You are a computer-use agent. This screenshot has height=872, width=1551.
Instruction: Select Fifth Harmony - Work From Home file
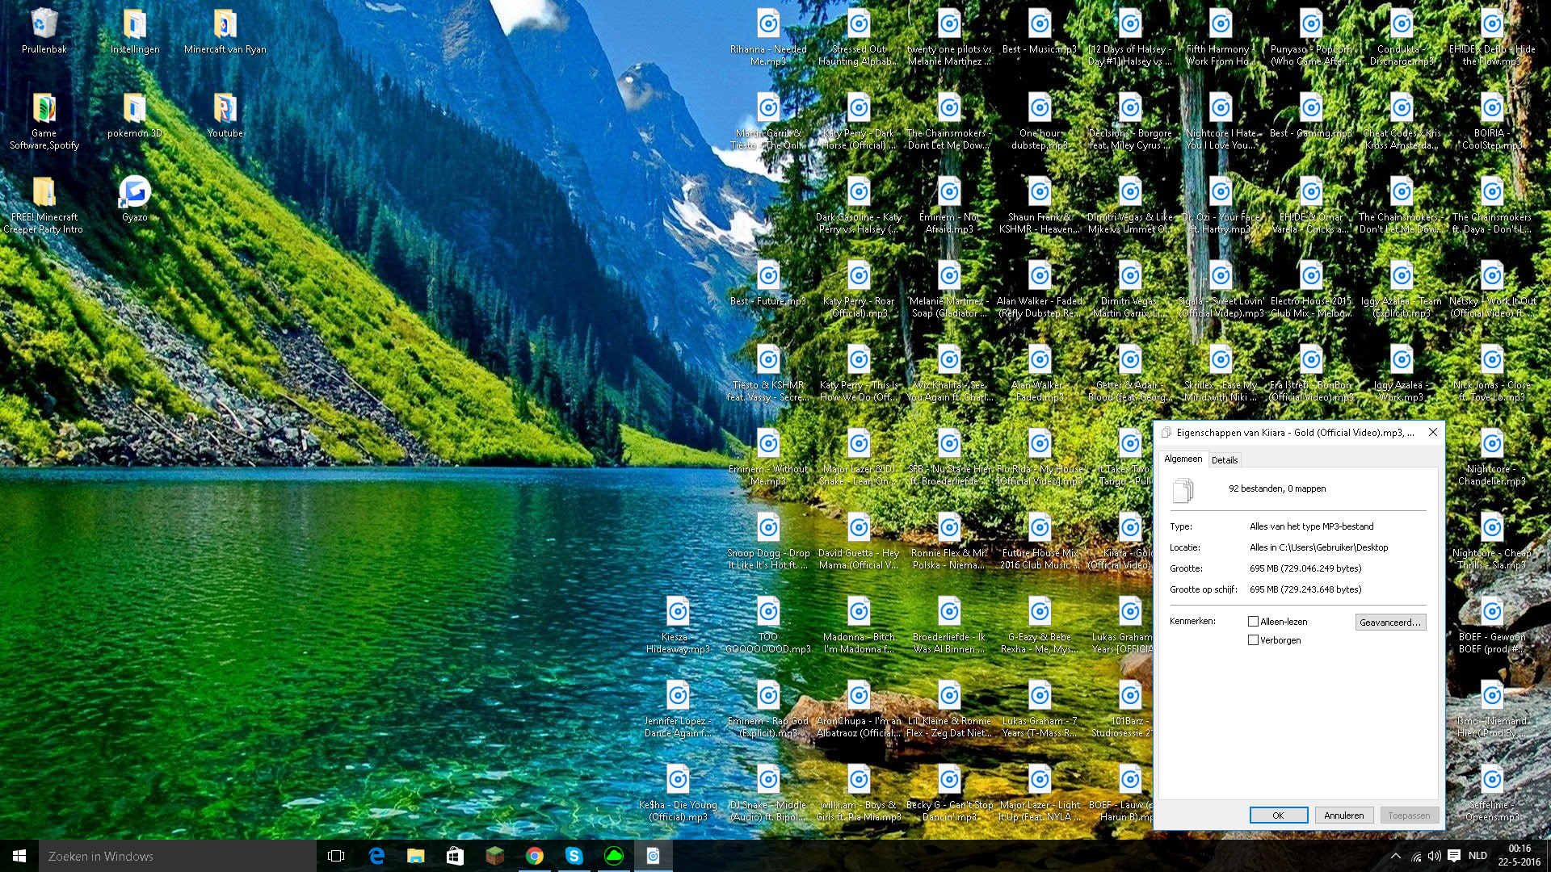point(1221,38)
